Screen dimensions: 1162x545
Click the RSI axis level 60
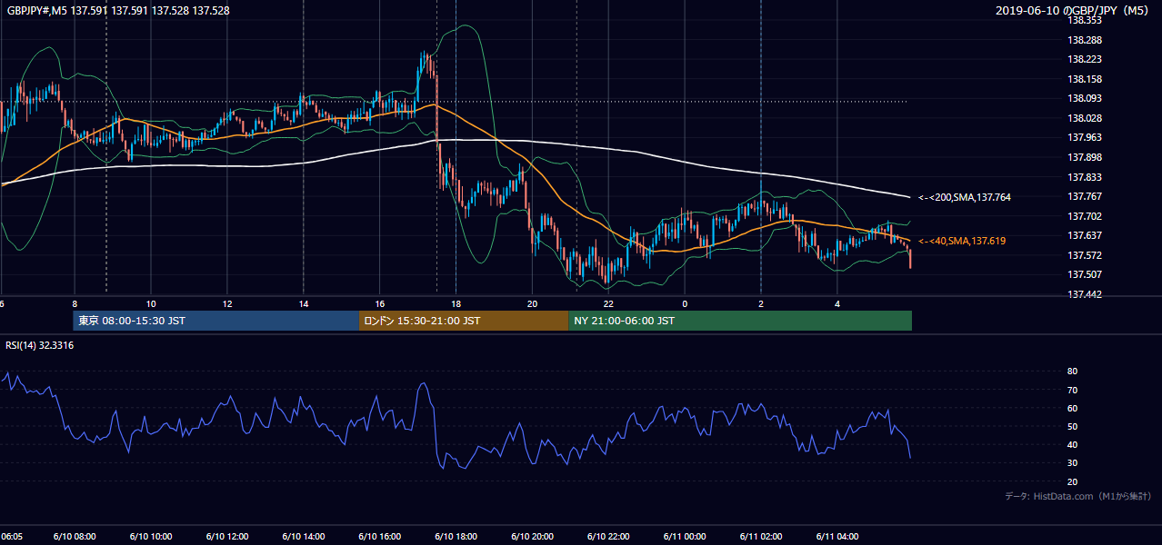click(x=1073, y=408)
